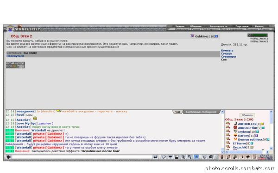The width and height of the screenshot is (278, 173).
Task: Switch to the Чат tab
Action: point(177,112)
